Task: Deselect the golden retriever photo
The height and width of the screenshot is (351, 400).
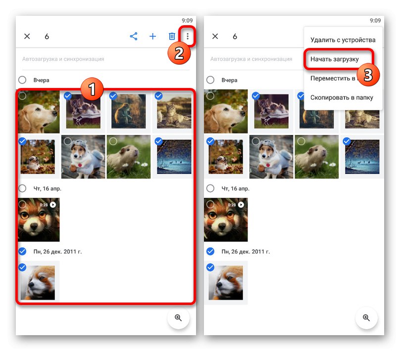Action: [x=24, y=96]
